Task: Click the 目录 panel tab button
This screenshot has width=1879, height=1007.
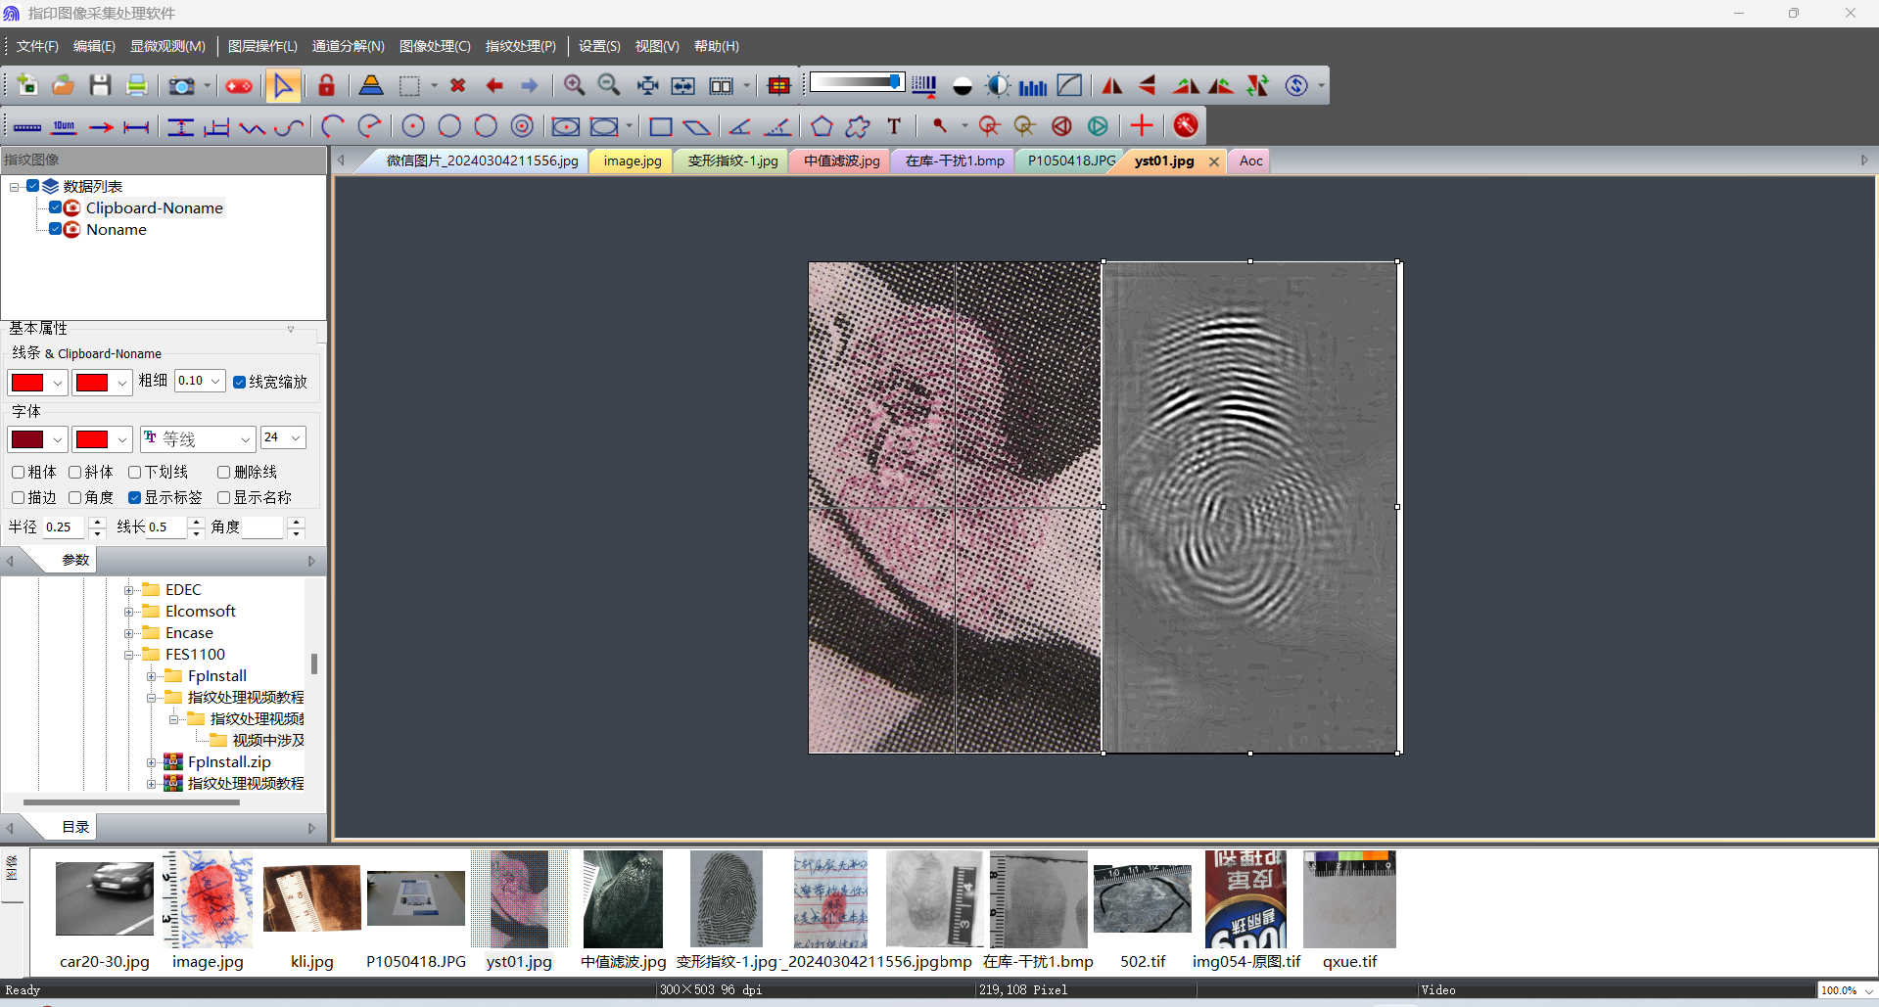Action: 75,827
